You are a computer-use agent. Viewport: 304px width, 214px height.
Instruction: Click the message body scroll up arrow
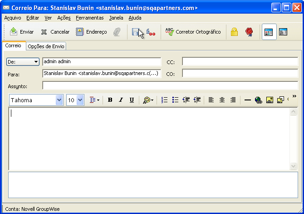pyautogui.click(x=293, y=112)
